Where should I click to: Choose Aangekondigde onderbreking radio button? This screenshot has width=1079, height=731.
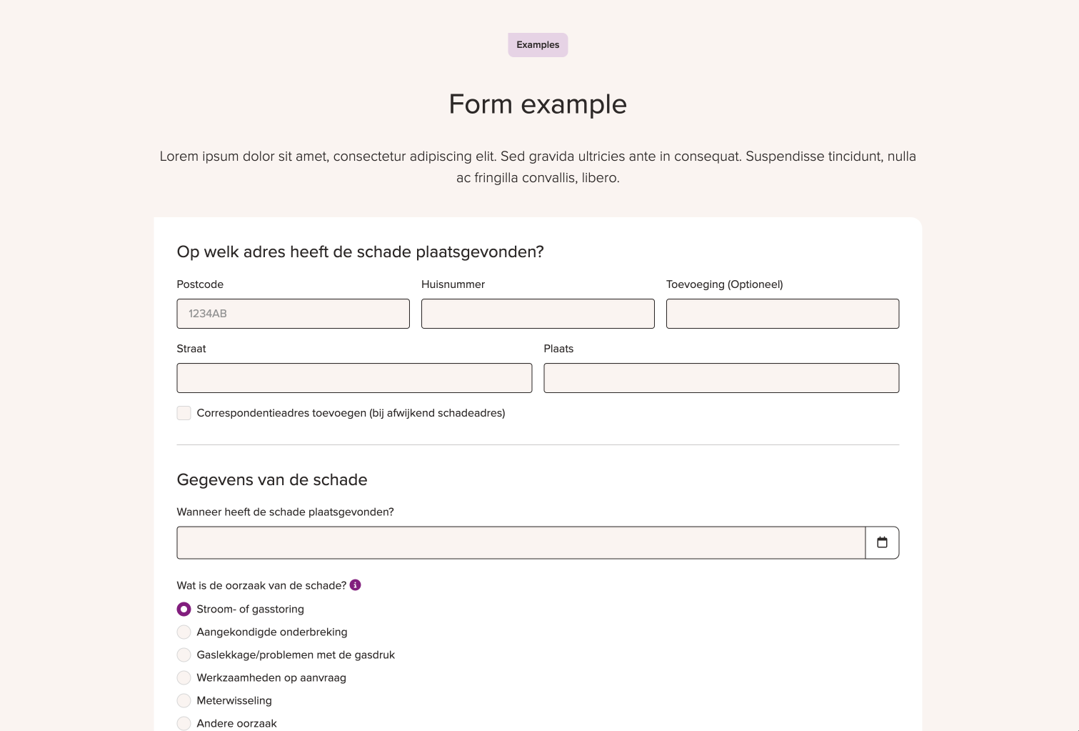184,632
